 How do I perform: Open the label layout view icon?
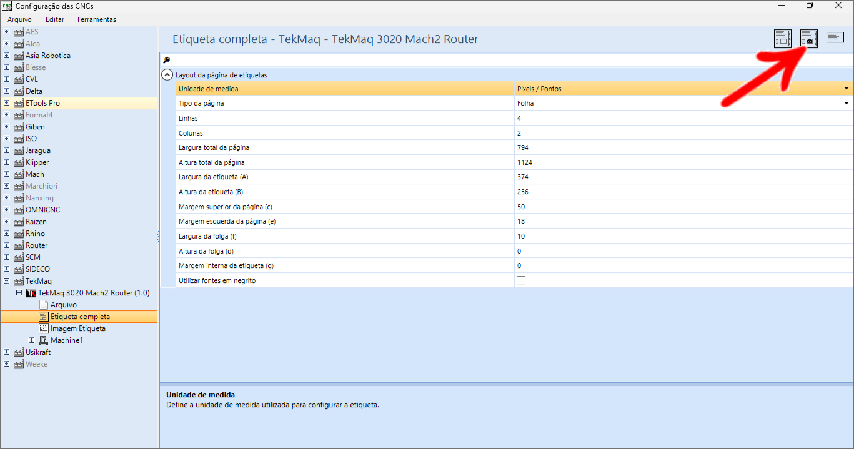tap(782, 39)
